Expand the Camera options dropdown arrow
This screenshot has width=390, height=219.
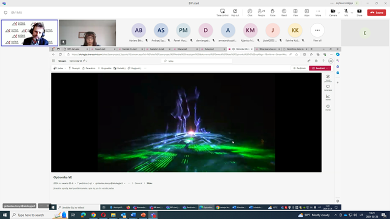click(x=338, y=13)
